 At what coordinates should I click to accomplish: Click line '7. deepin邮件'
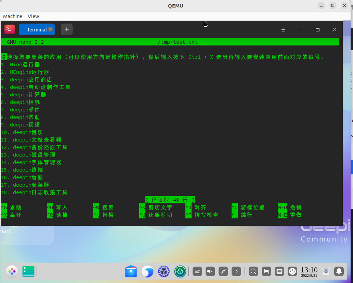(20, 110)
